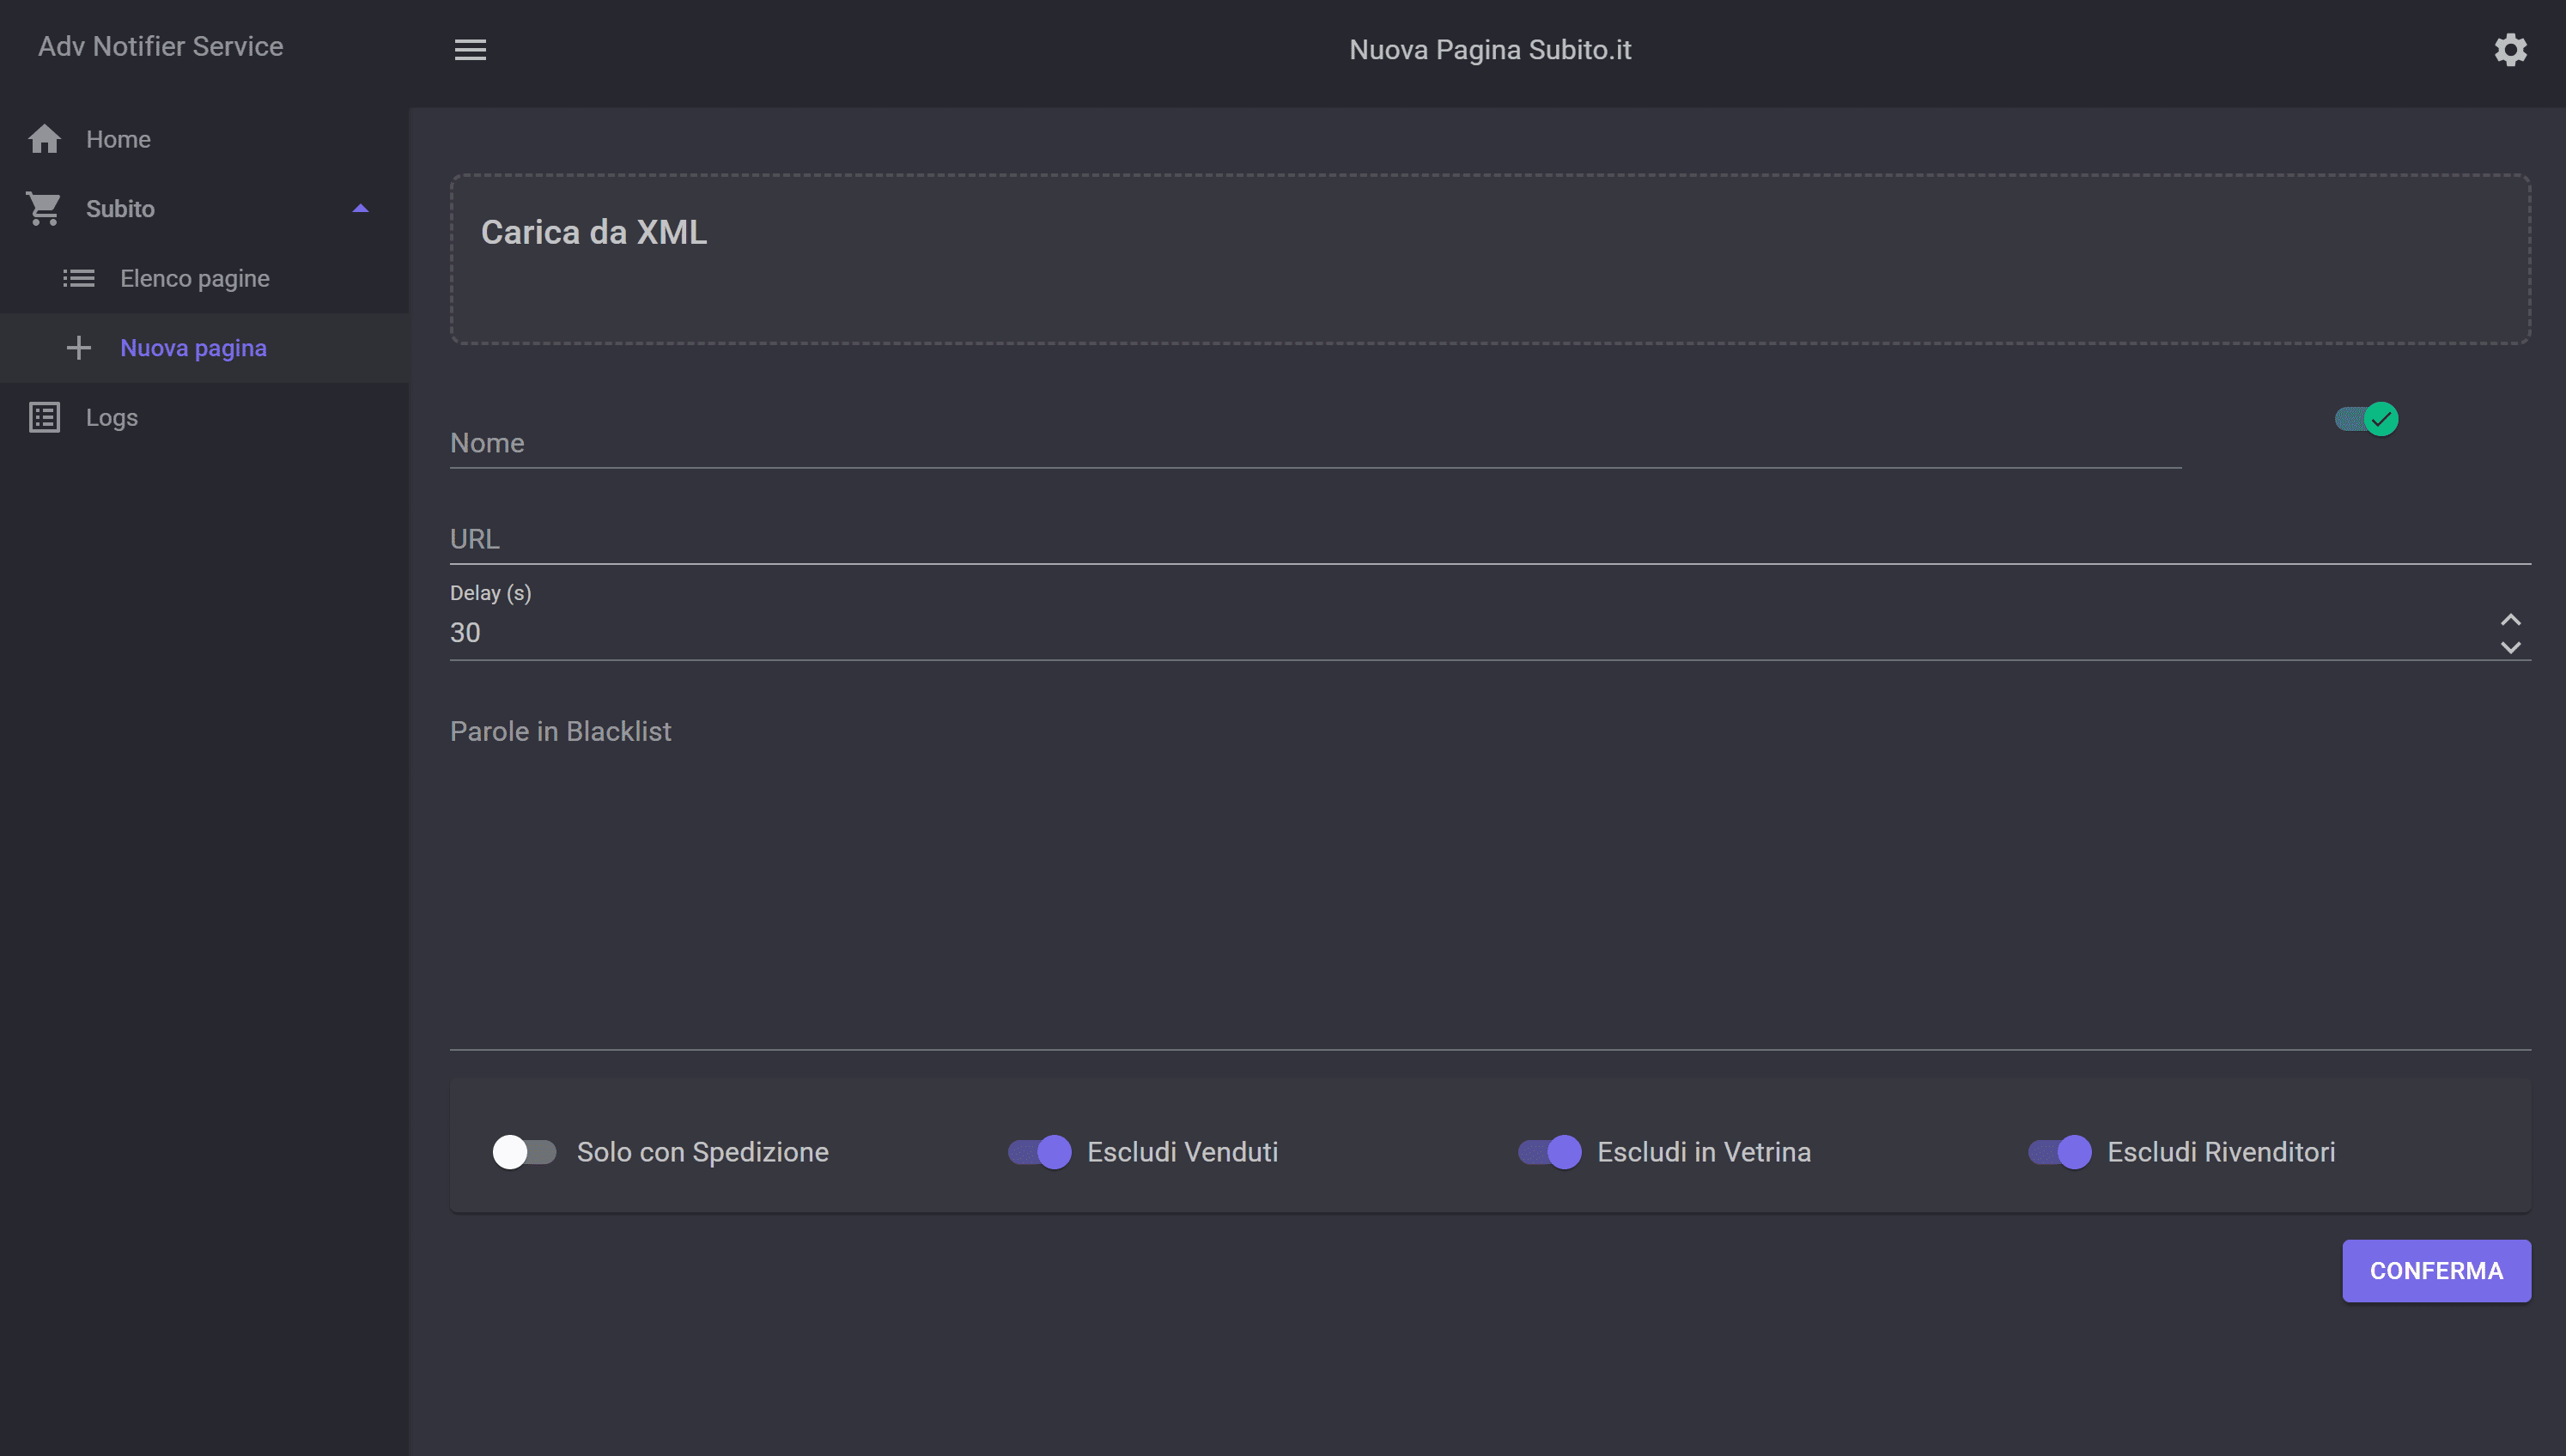Click the Logs sidebar icon

(44, 417)
